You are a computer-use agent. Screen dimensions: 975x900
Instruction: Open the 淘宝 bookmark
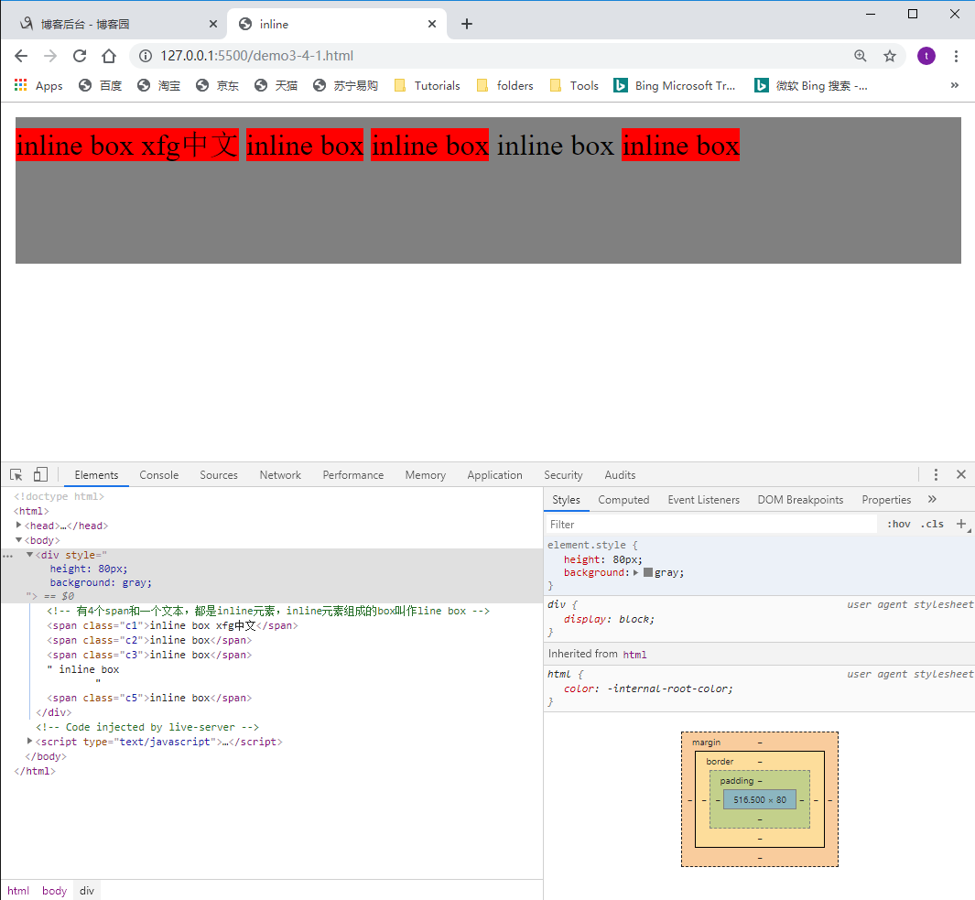(158, 86)
